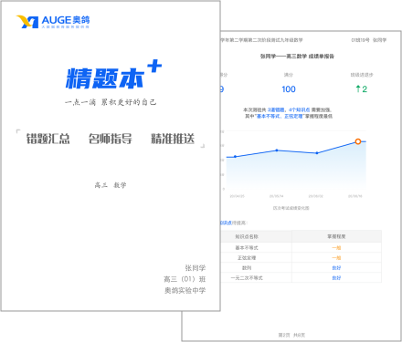402x342 pixels.
Task: Click the blue 良好 rating for 数列
Action: [x=336, y=268]
